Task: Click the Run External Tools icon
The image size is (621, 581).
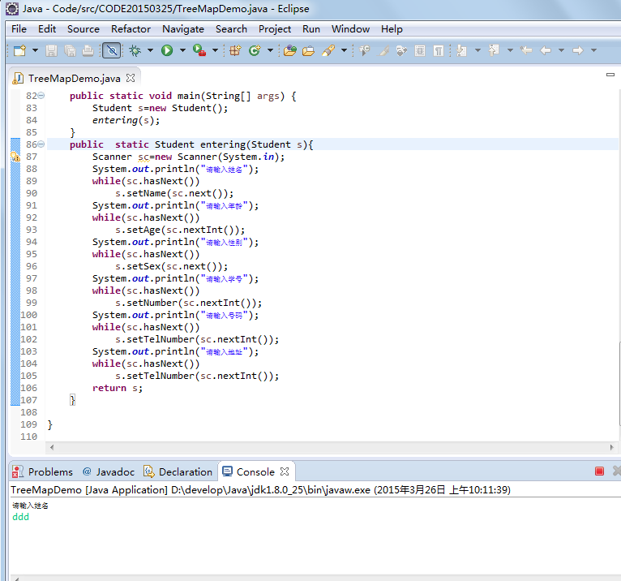Action: click(199, 51)
